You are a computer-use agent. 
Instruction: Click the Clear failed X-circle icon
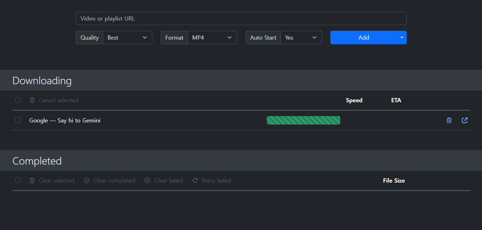(x=147, y=180)
